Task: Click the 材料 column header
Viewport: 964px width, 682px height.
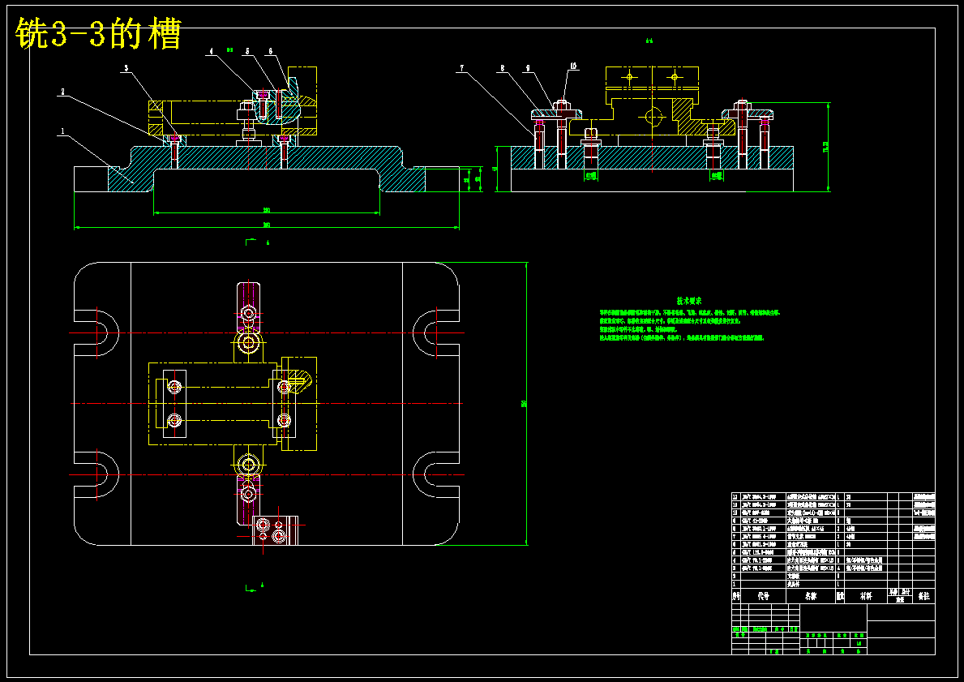Action: click(x=866, y=596)
